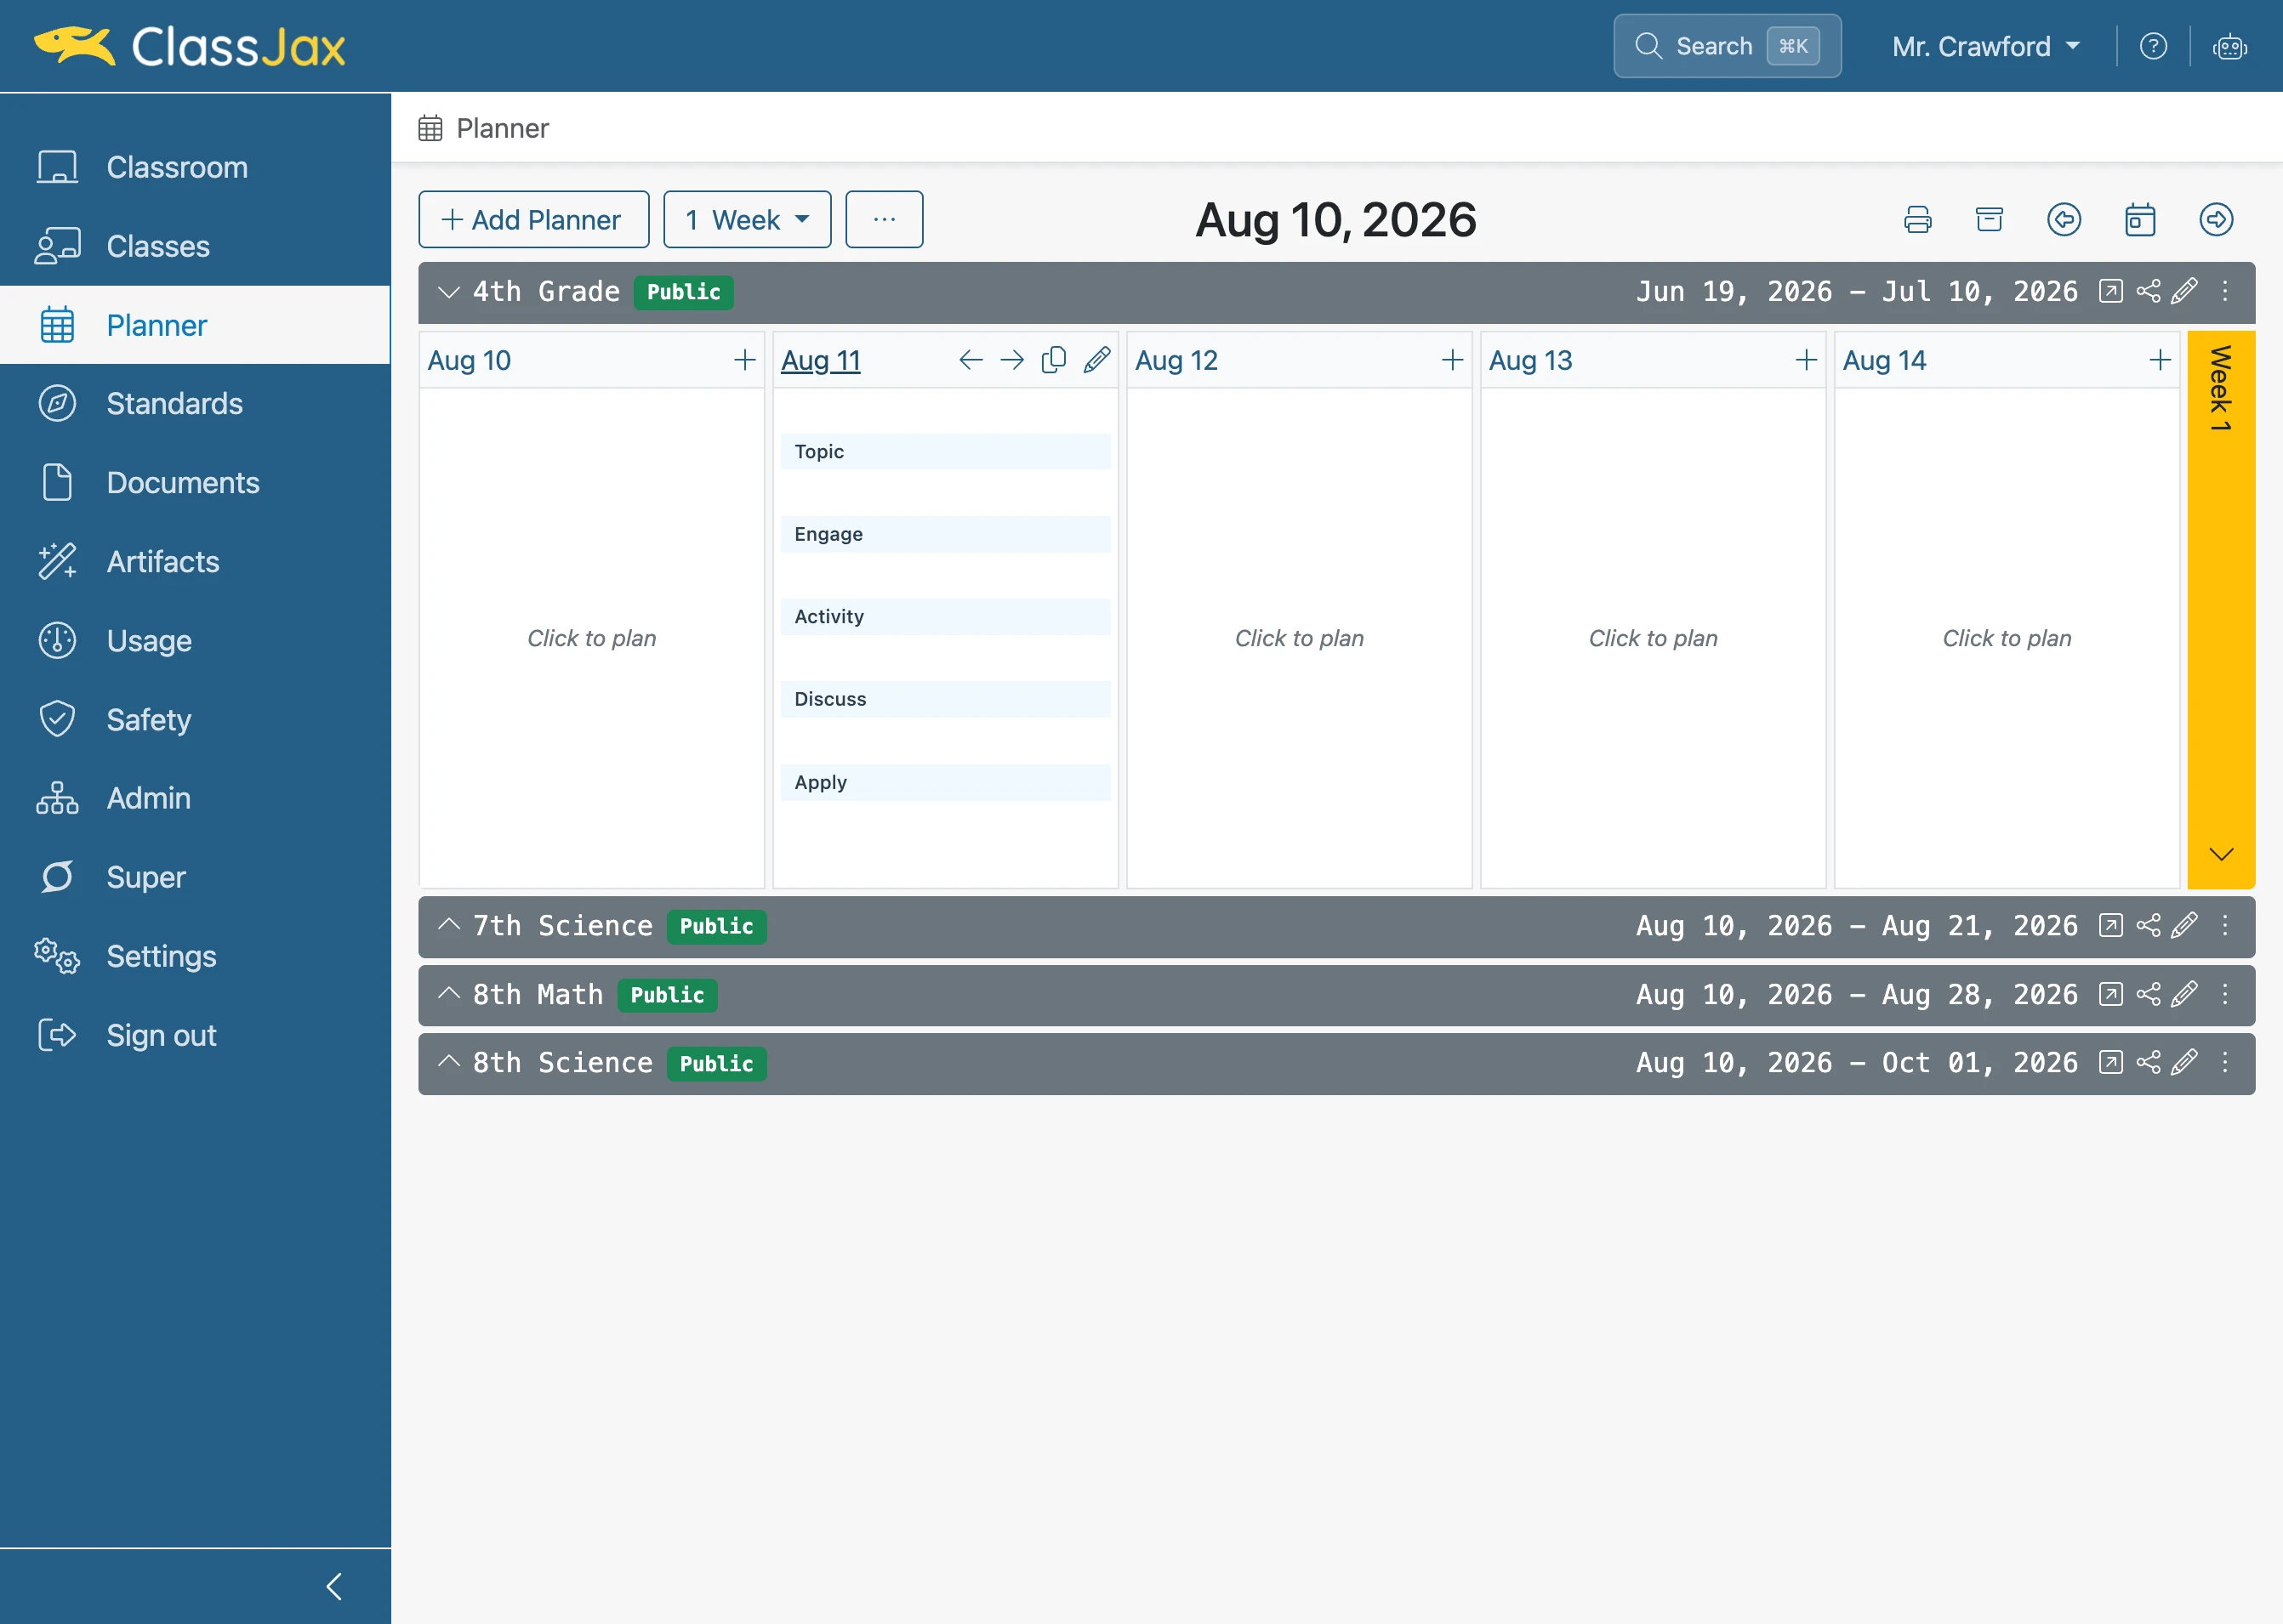The height and width of the screenshot is (1624, 2283).
Task: Expand the 8th Math planner
Action: (x=449, y=994)
